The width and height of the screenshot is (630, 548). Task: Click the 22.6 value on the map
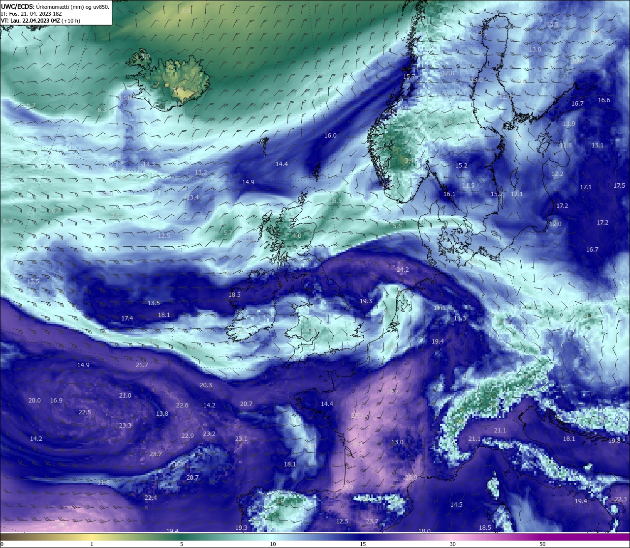click(x=182, y=405)
